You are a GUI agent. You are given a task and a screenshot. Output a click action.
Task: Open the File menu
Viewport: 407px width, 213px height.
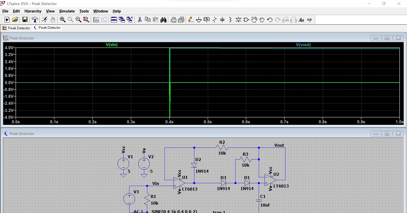pos(5,11)
